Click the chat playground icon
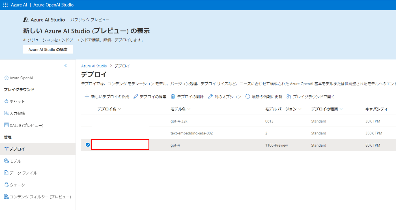Screen dimensions: 396x210 click(7, 101)
